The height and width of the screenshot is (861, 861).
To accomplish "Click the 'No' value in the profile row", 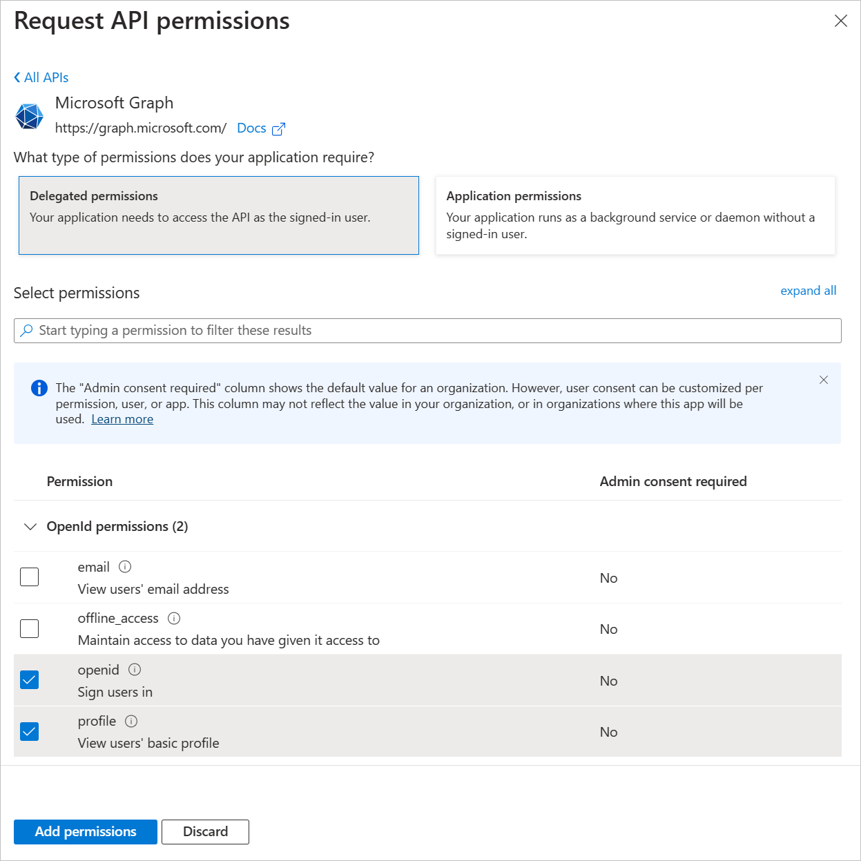I will coord(608,733).
